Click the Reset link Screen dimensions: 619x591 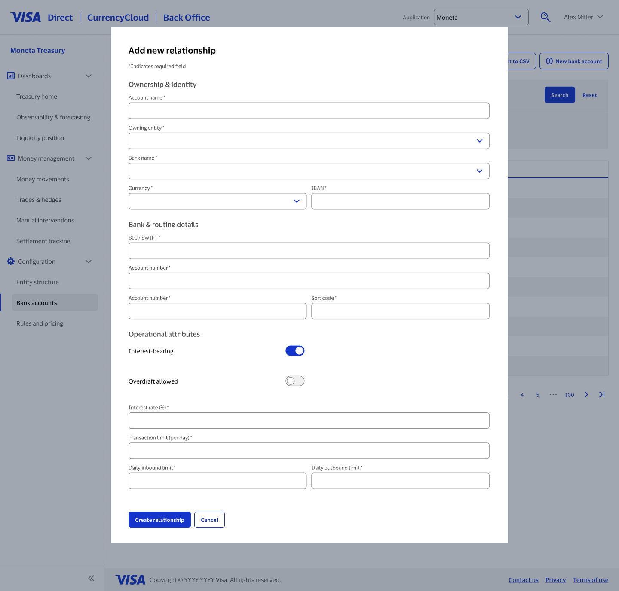coord(589,95)
